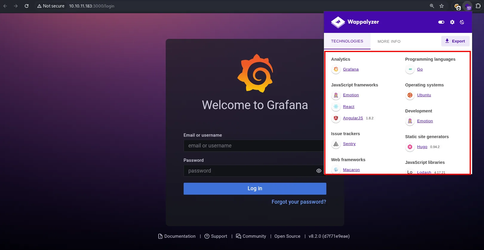The width and height of the screenshot is (484, 250).
Task: Open the Ubuntu operating system link
Action: (x=424, y=95)
